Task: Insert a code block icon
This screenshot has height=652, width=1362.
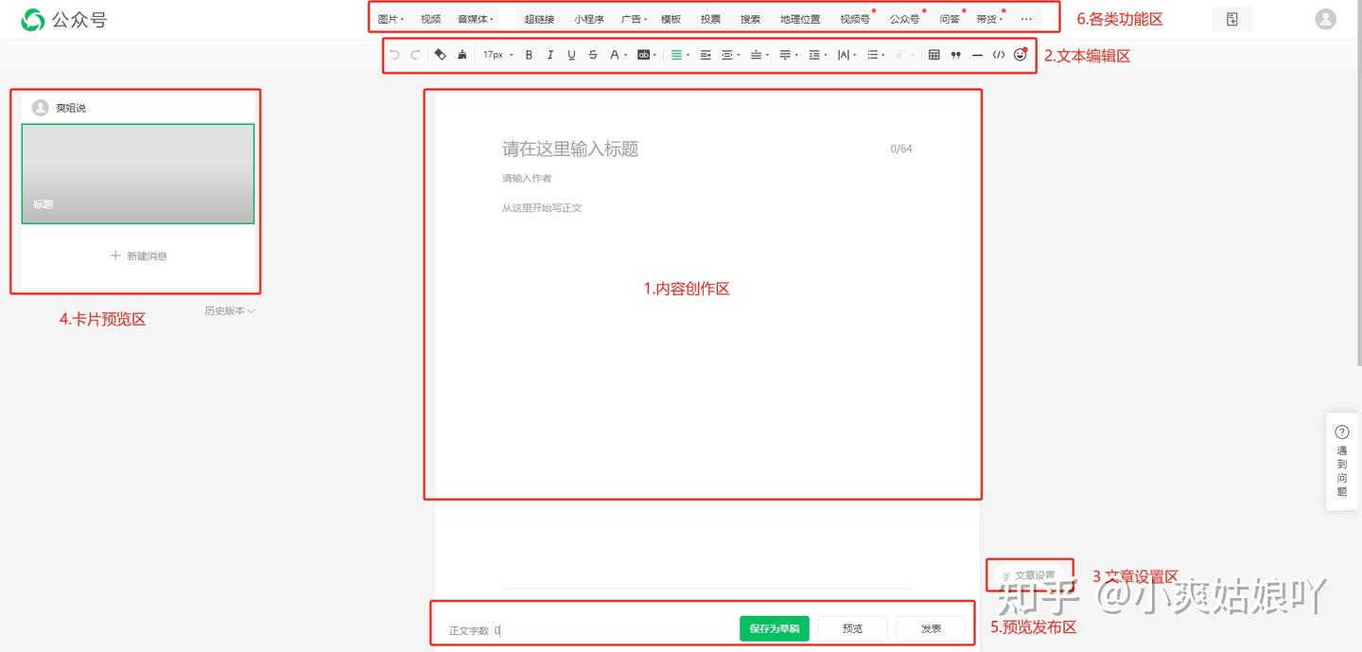Action: [x=999, y=55]
